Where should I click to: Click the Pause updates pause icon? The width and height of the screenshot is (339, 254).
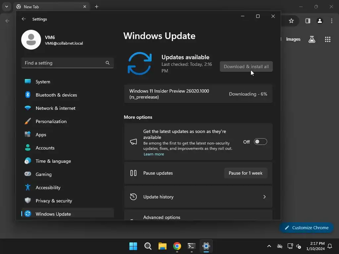pyautogui.click(x=133, y=173)
